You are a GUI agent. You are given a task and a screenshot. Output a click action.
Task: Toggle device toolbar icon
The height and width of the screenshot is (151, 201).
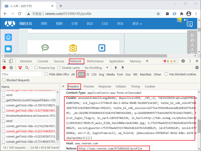[x=11, y=61]
